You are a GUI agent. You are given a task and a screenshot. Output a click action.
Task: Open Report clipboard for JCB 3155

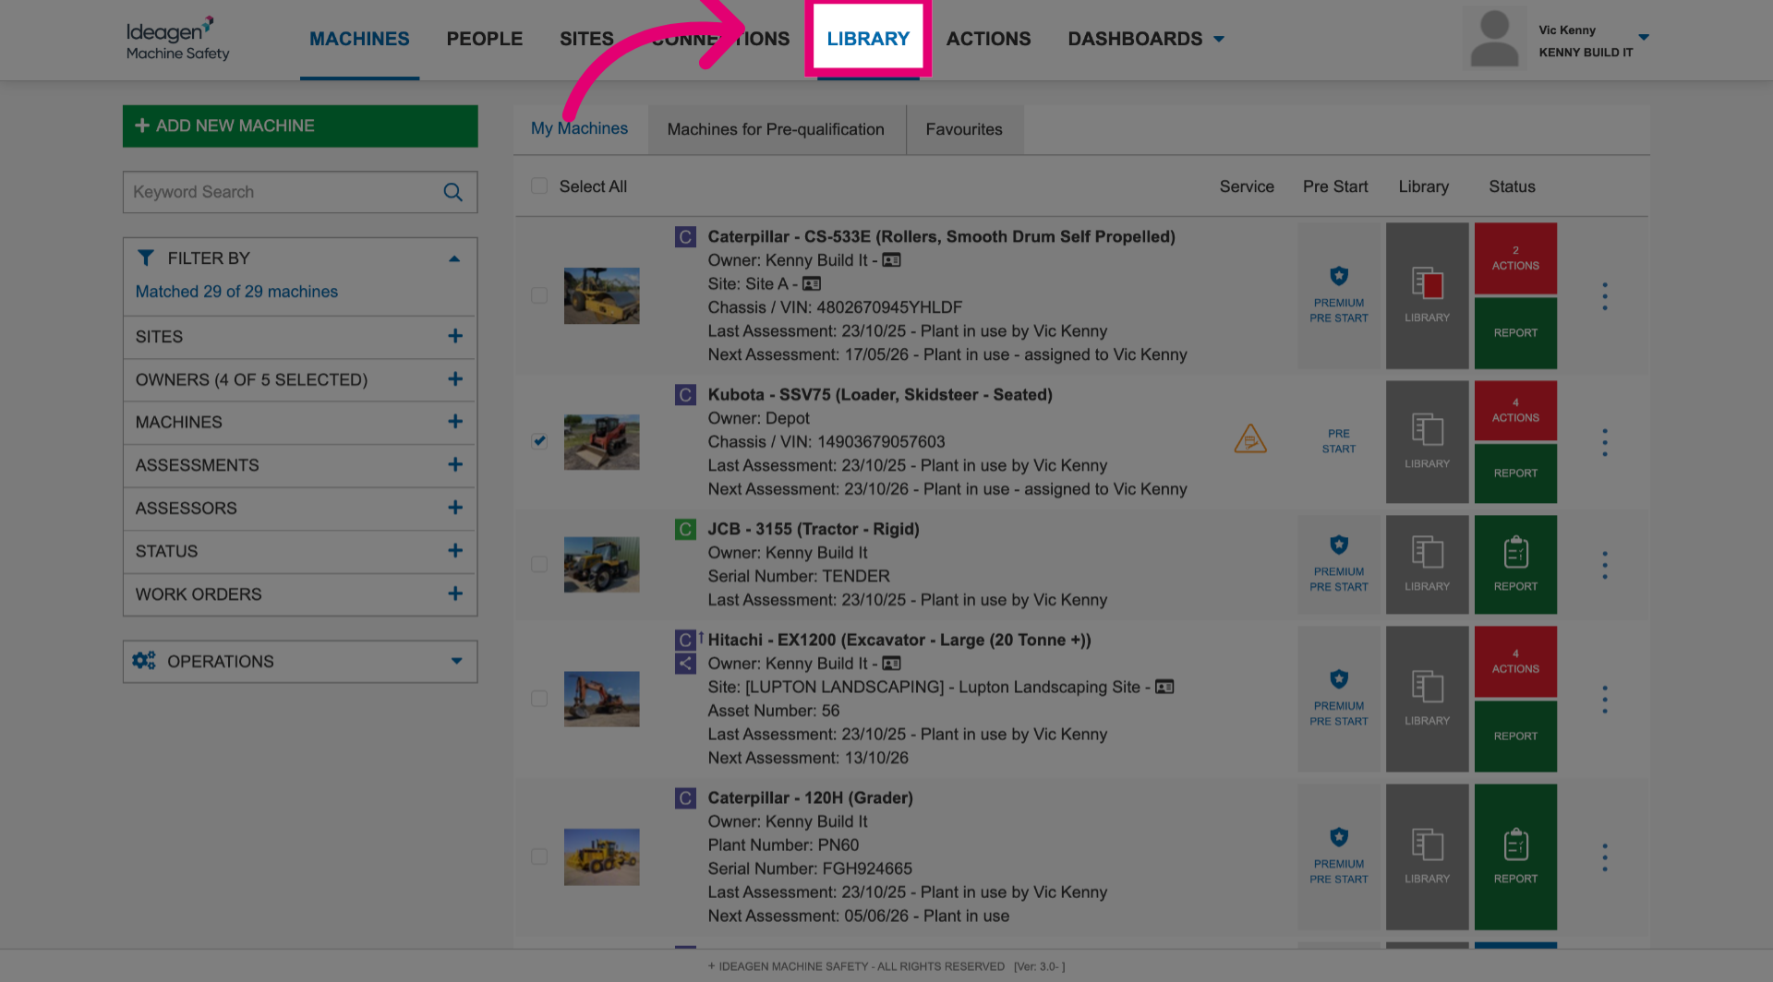1515,564
